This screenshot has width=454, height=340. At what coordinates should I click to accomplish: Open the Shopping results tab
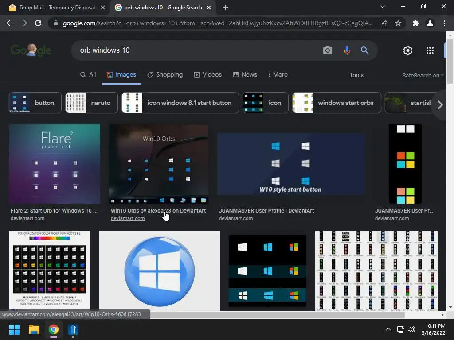[165, 74]
